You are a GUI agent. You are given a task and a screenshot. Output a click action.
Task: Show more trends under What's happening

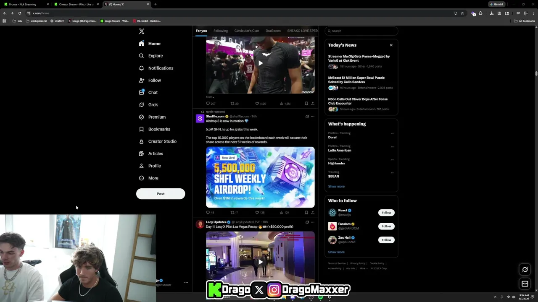tap(336, 186)
